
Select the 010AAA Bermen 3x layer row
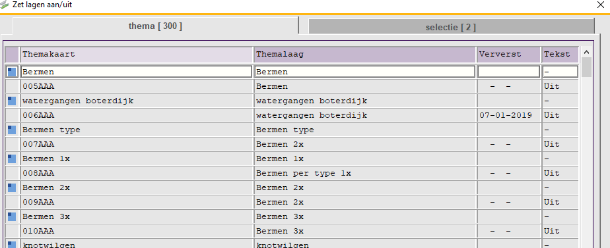[x=292, y=232]
